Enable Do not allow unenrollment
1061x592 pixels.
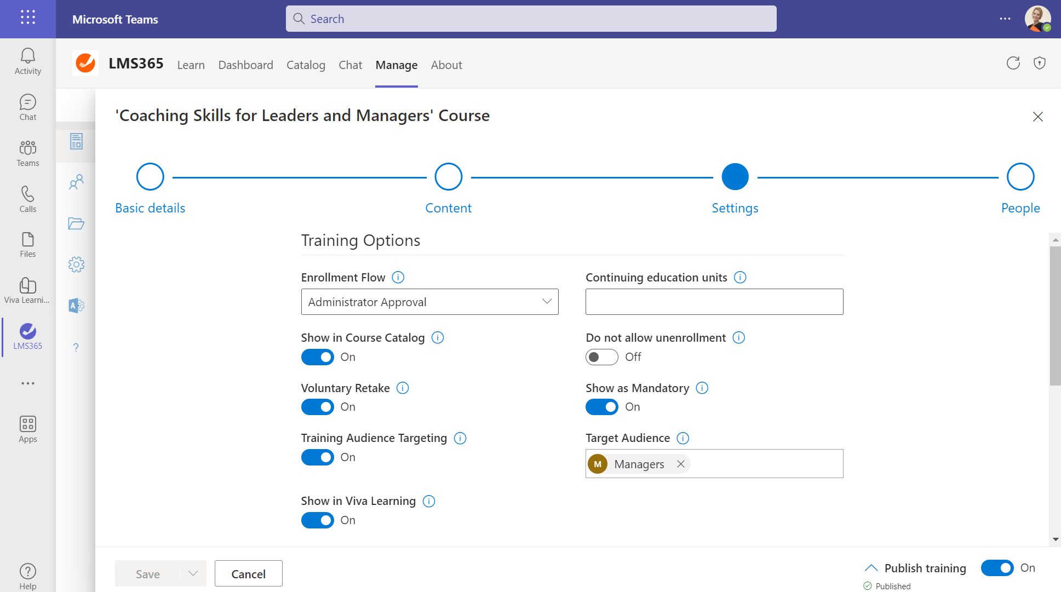(601, 357)
